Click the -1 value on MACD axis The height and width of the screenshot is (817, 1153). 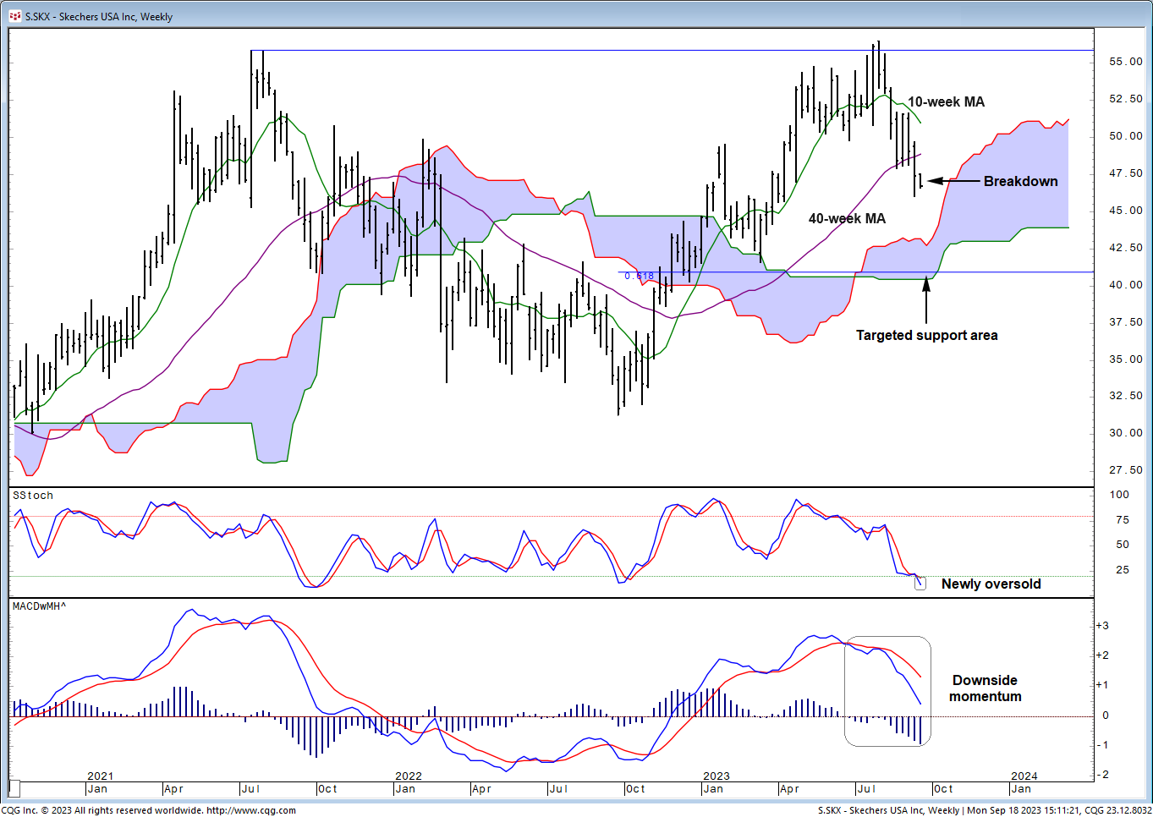tap(1102, 745)
